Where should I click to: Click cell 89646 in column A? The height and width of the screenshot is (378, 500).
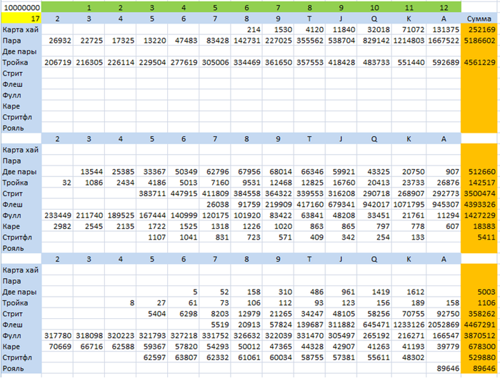coord(444,369)
